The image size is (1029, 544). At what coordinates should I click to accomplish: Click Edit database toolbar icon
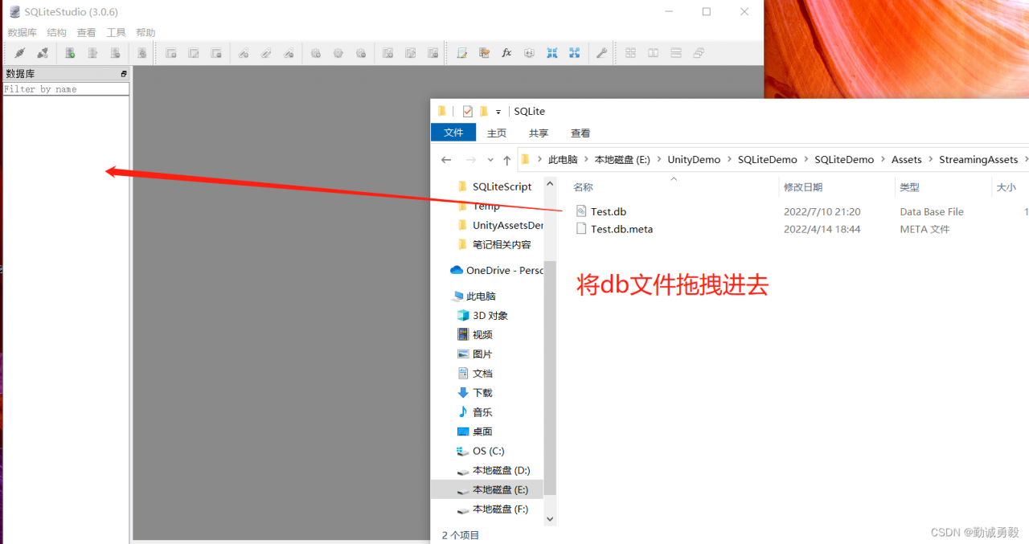(x=92, y=53)
